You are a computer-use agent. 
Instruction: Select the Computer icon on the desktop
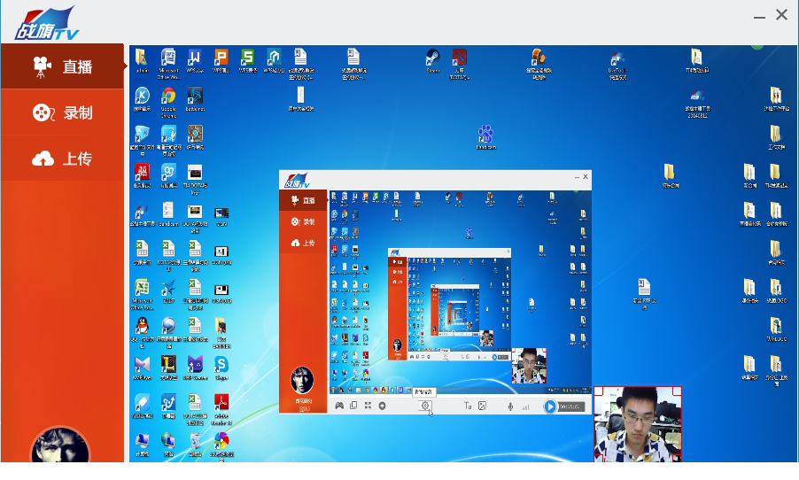[142, 445]
